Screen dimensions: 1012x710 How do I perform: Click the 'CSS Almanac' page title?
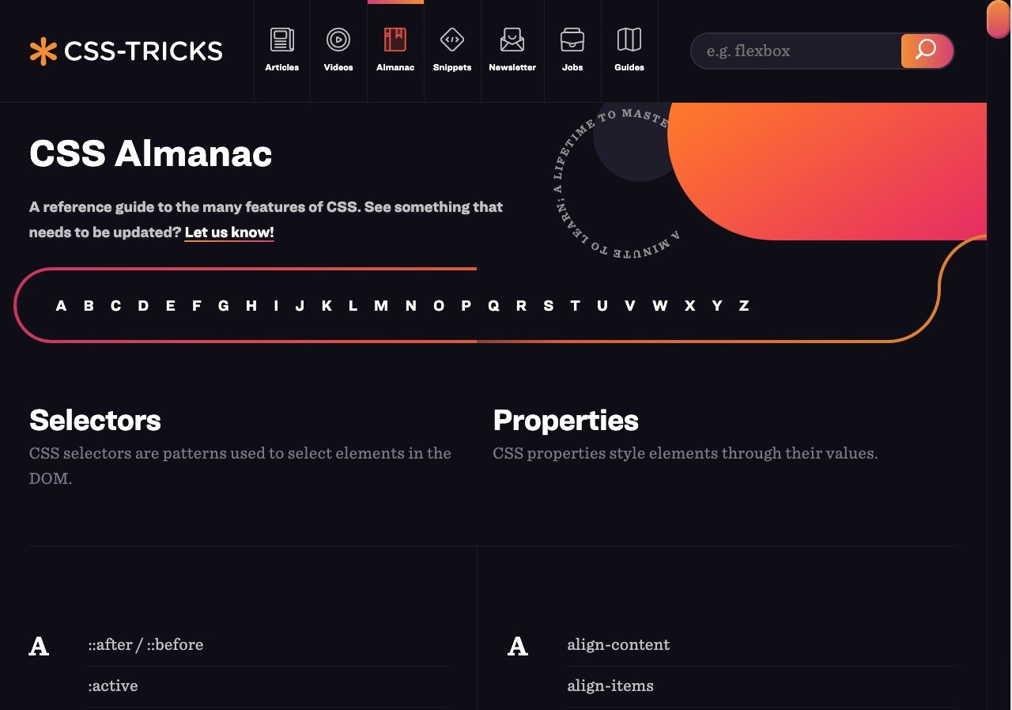(151, 153)
